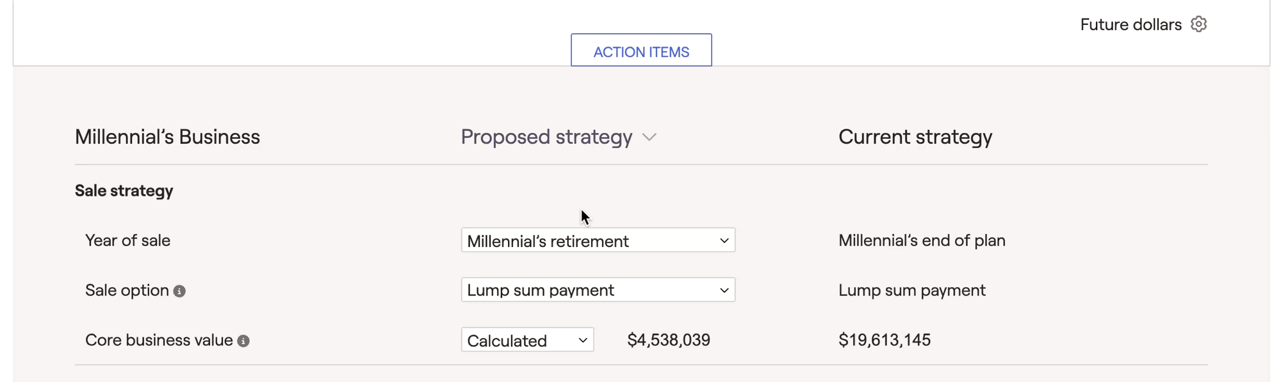Image resolution: width=1281 pixels, height=382 pixels.
Task: Open the Calculated core business value dropdown
Action: (527, 340)
